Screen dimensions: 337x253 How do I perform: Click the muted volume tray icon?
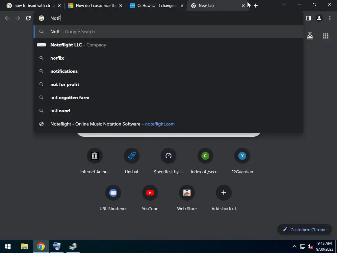[310, 246]
